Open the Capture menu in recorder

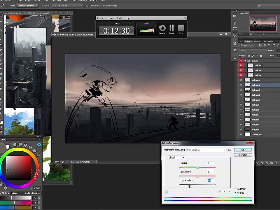point(101,18)
